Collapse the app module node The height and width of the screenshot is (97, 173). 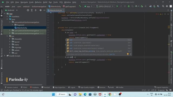point(5,14)
